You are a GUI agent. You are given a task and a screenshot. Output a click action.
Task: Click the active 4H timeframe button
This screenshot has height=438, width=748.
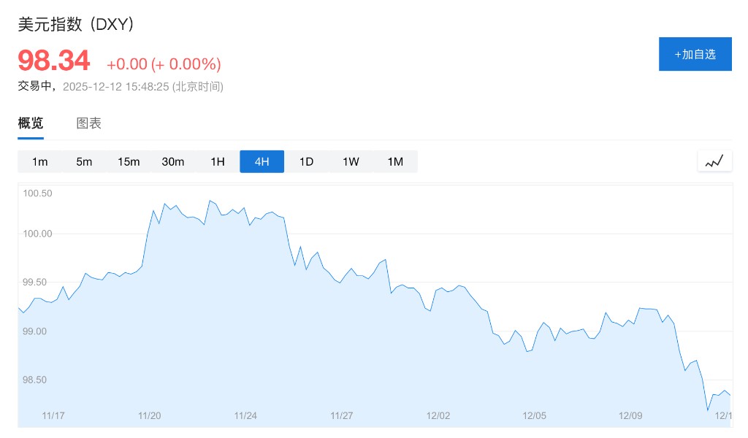click(262, 161)
